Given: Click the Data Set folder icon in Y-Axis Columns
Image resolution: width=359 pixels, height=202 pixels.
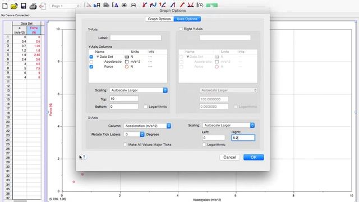Looking at the screenshot, I should tap(127, 57).
